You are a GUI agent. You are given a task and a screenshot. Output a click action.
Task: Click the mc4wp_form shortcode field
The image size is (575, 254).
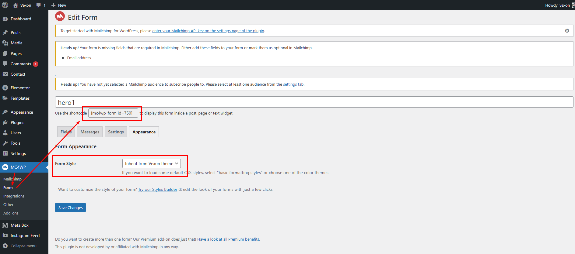(x=113, y=113)
